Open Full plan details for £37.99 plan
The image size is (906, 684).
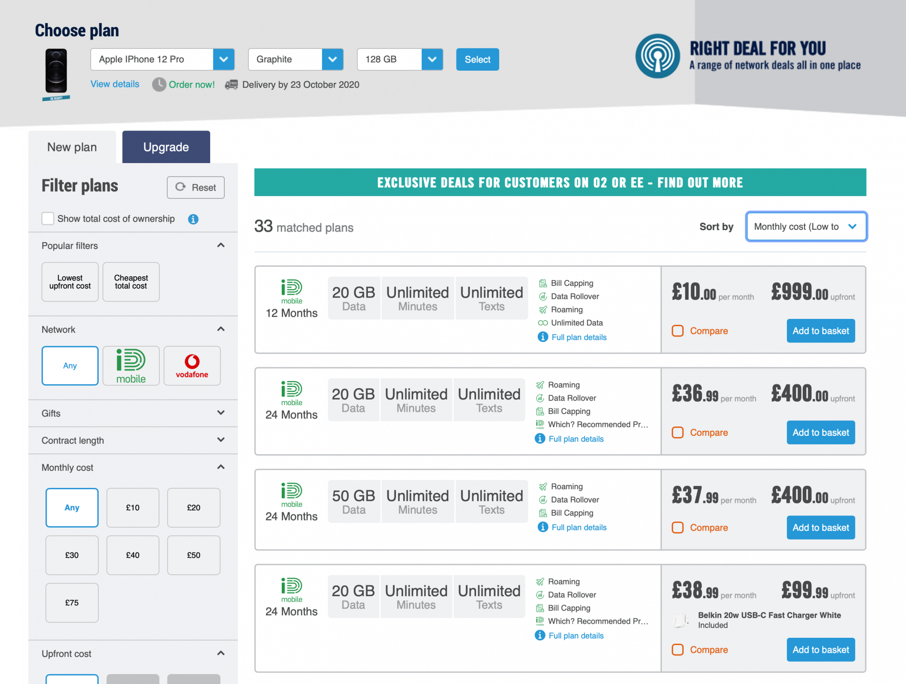579,527
